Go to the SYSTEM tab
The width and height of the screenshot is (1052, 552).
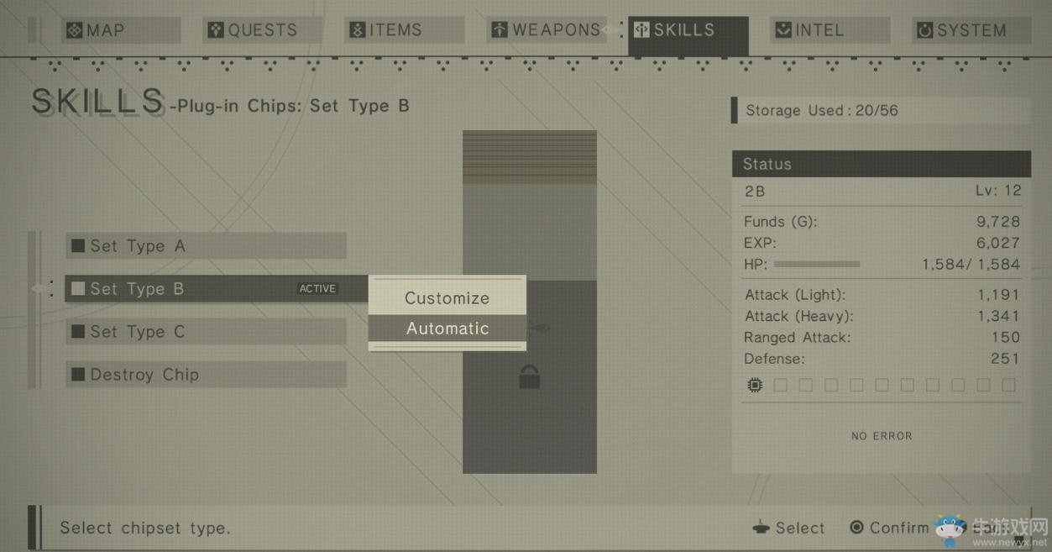point(971,30)
